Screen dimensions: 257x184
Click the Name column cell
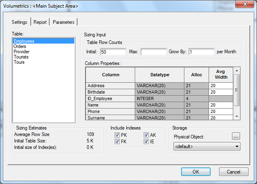point(110,105)
